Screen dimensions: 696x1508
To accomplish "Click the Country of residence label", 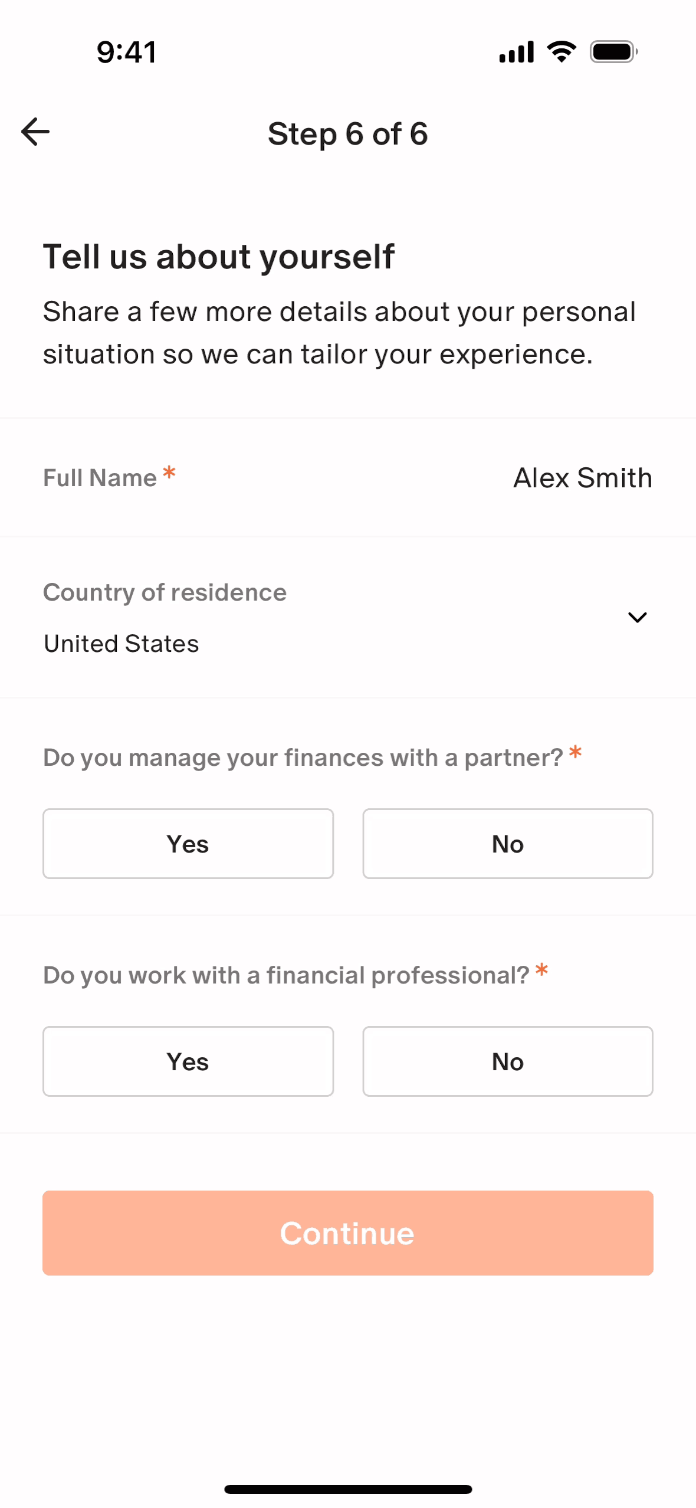I will tap(165, 592).
